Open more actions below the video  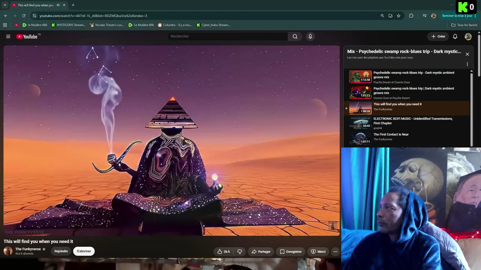click(335, 252)
